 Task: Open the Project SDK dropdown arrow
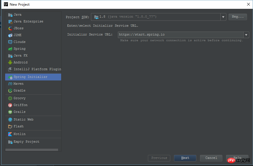point(223,17)
